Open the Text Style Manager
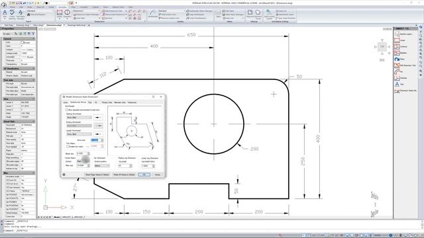This screenshot has height=238, width=424. pos(21,15)
